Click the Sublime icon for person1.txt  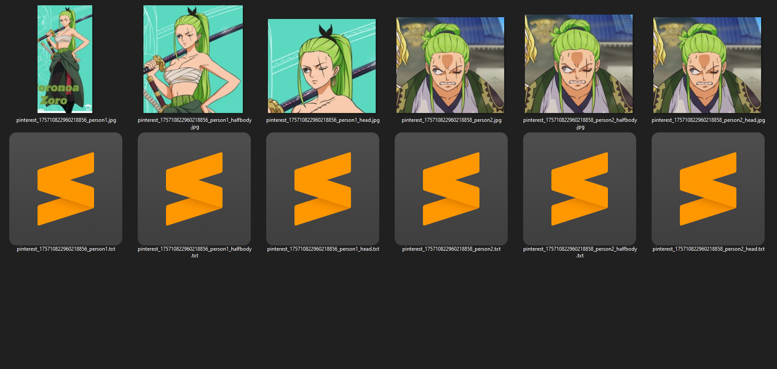(66, 189)
